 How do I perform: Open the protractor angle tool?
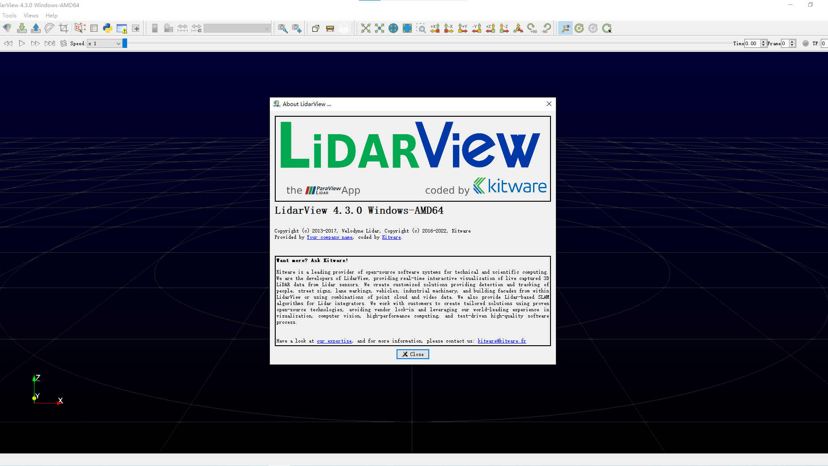tap(50, 28)
